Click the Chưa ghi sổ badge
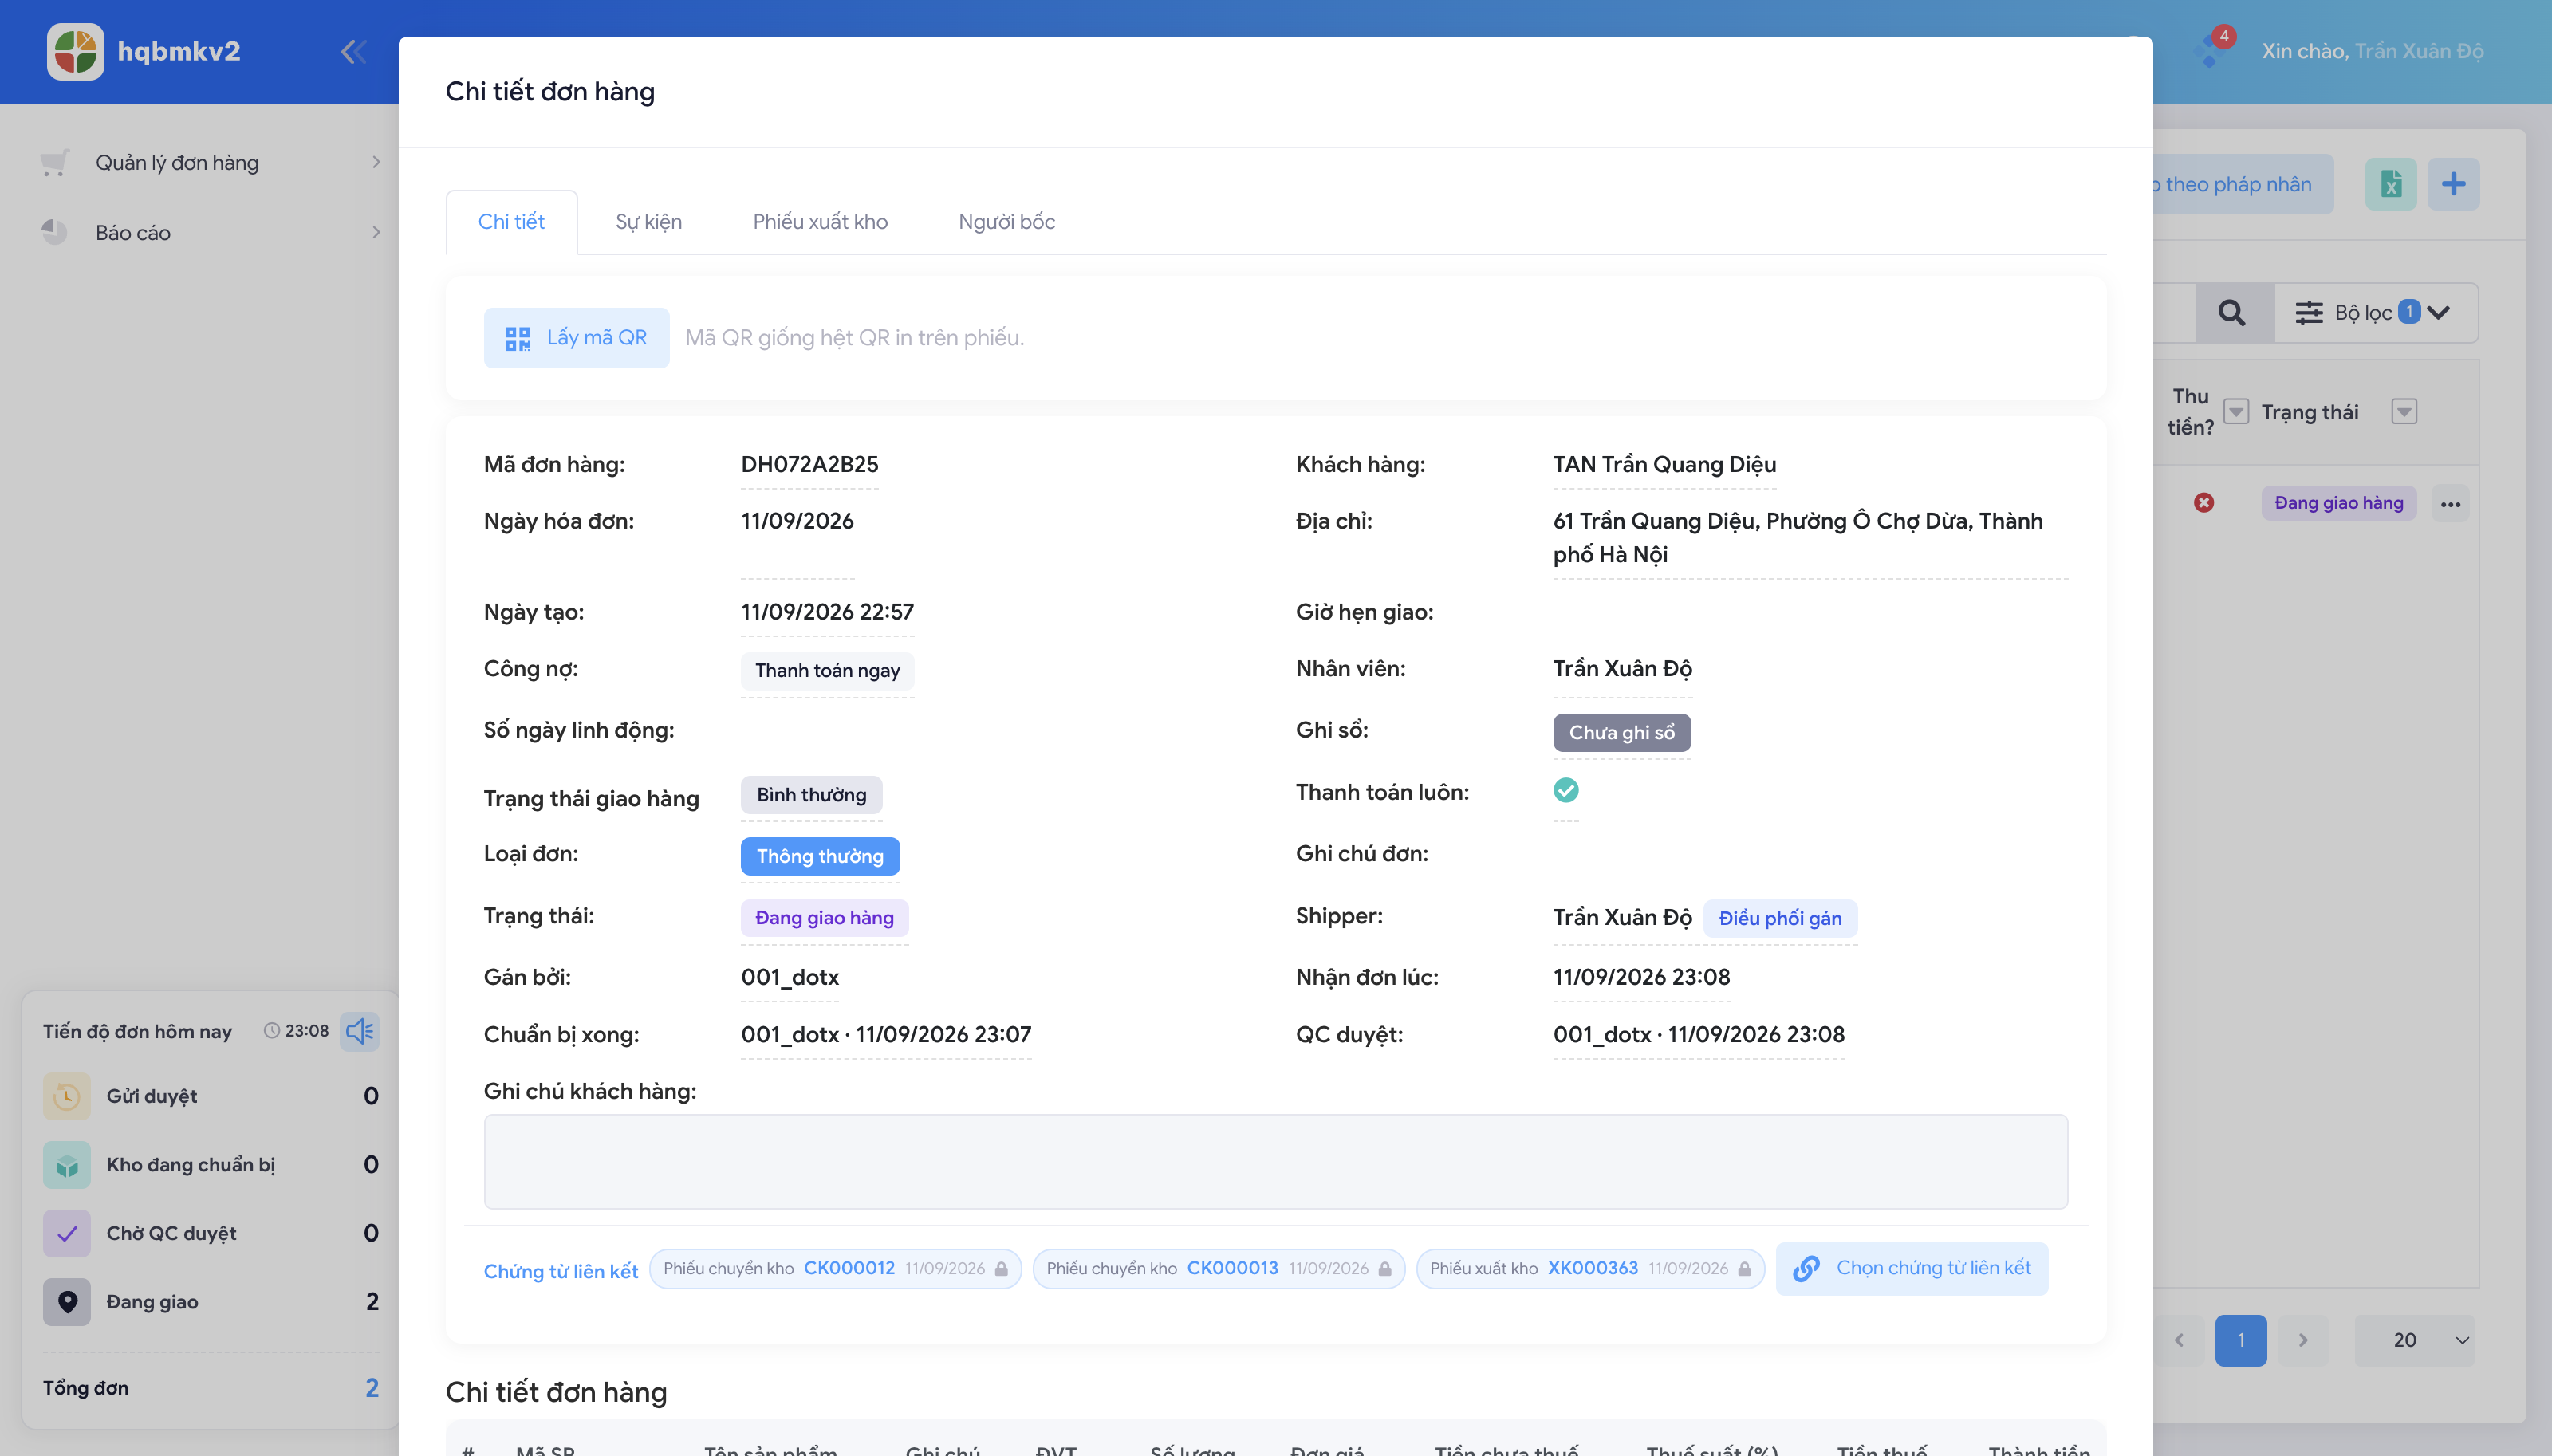This screenshot has width=2552, height=1456. (x=1622, y=732)
